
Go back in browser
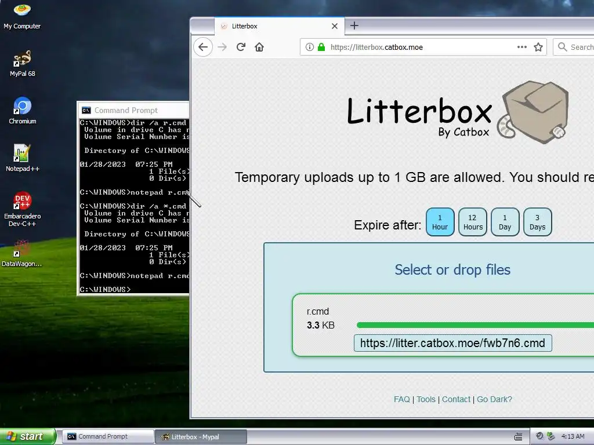(203, 47)
